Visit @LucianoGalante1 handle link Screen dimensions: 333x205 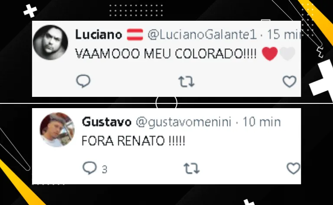coord(202,35)
